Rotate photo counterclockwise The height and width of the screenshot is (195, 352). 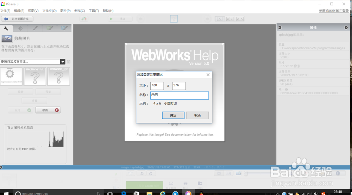pos(142,174)
